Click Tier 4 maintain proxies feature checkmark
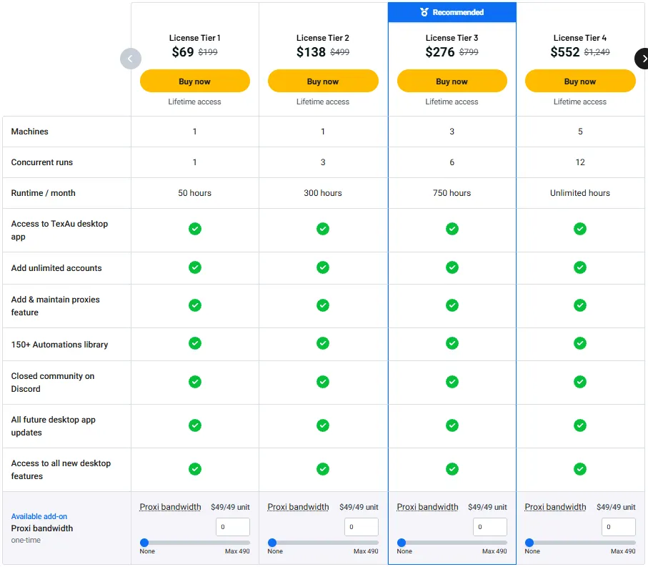648x567 pixels. coord(580,305)
